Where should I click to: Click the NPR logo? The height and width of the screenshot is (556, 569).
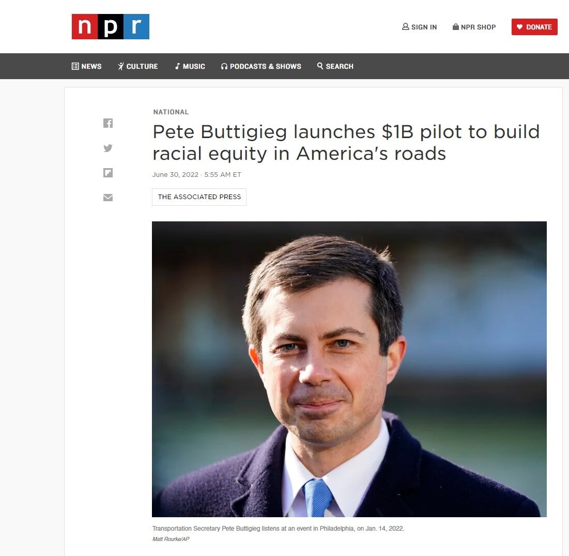[x=110, y=26]
